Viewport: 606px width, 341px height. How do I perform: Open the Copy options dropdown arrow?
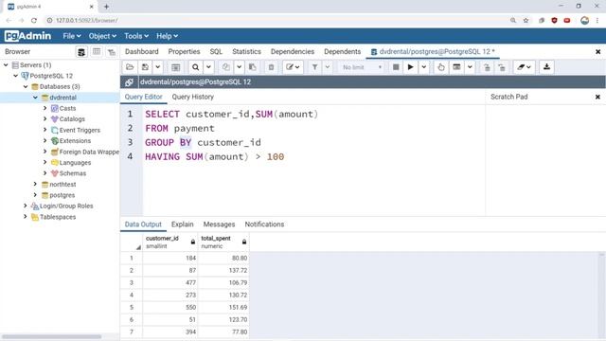point(239,67)
